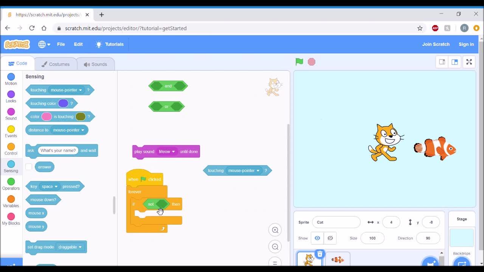Edit the sprite x position field
This screenshot has height=272, width=484.
[x=391, y=222]
